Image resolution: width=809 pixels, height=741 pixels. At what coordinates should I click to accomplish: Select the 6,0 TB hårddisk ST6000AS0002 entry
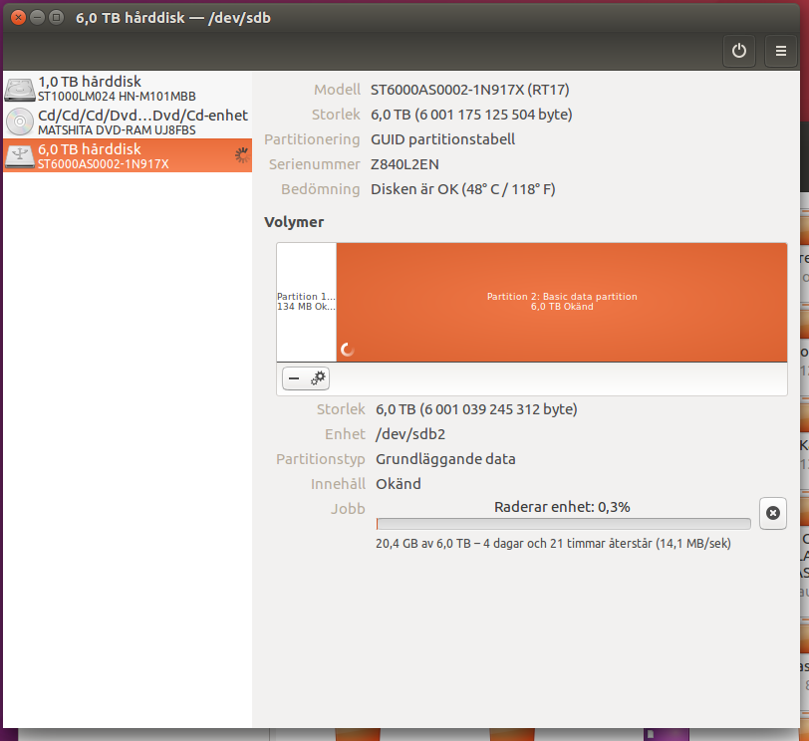(128, 155)
